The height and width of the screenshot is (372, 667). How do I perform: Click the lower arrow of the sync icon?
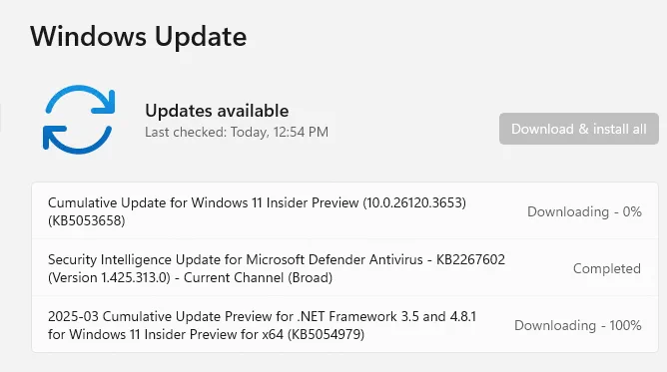(x=77, y=140)
